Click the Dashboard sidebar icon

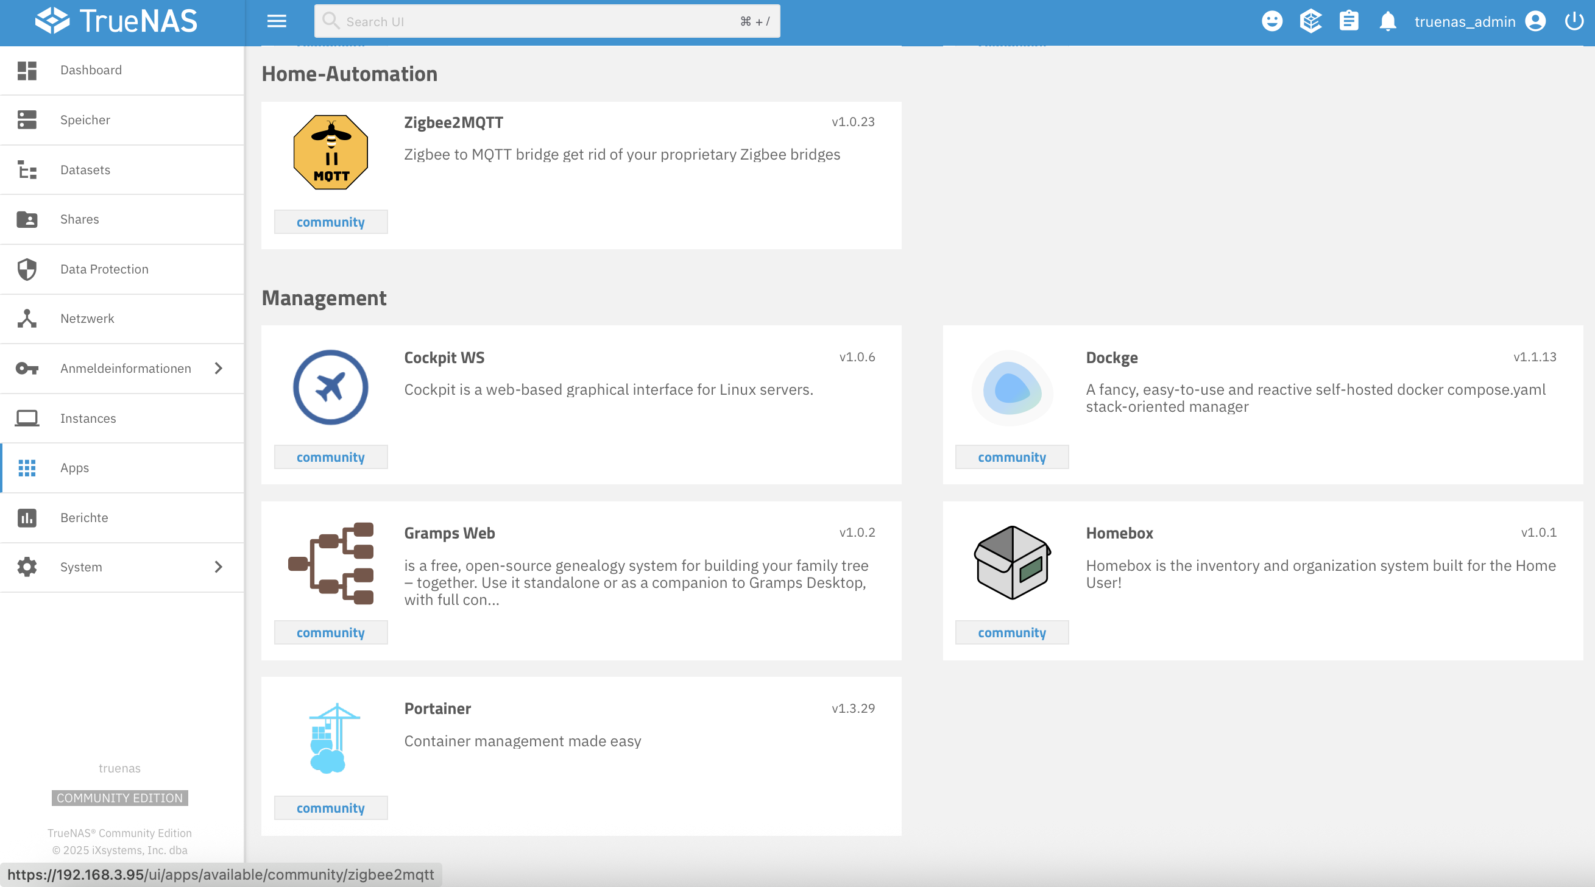(27, 70)
